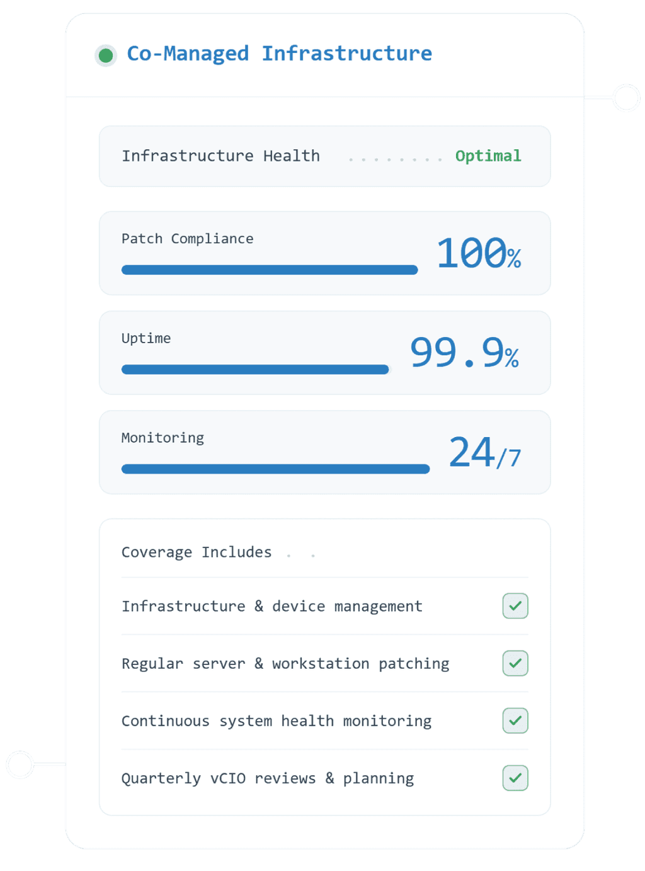Select Infrastructure & device management text

pyautogui.click(x=272, y=606)
